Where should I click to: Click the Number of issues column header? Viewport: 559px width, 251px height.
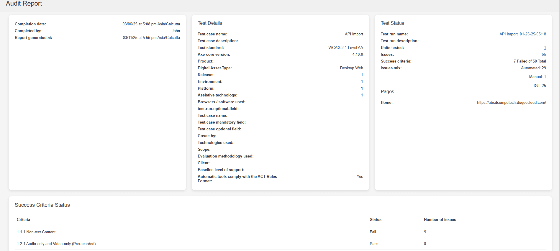[x=440, y=220]
